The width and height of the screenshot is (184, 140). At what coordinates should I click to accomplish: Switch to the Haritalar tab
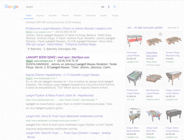tap(77, 15)
